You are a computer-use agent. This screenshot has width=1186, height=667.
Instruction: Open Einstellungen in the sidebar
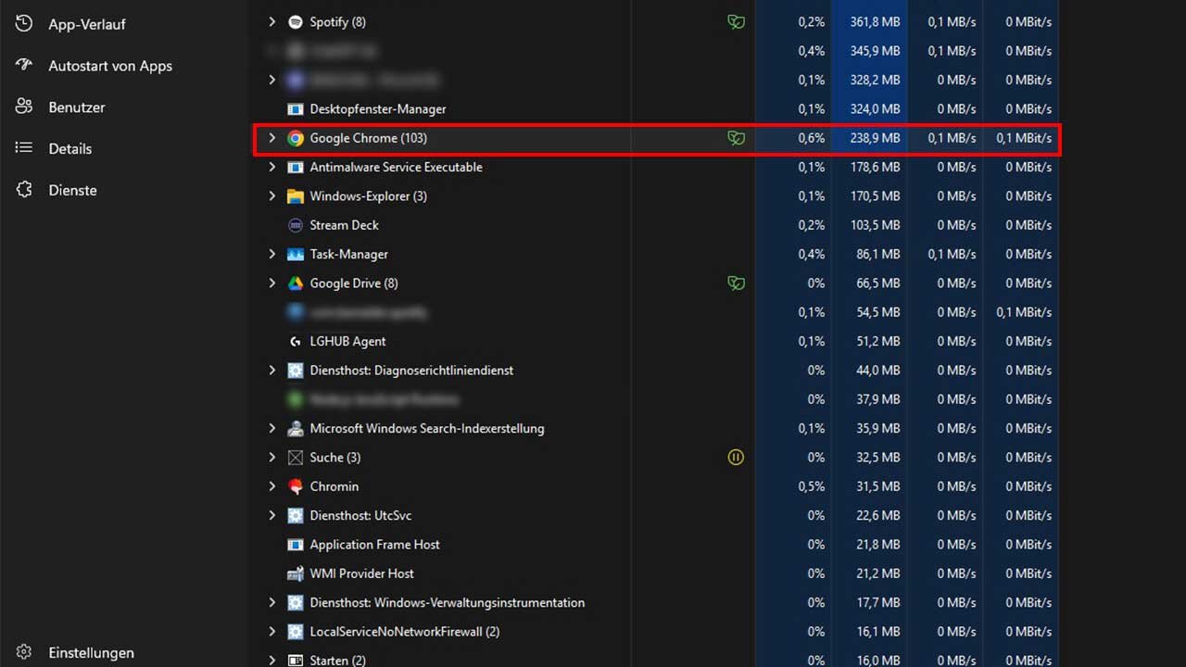[x=91, y=653]
